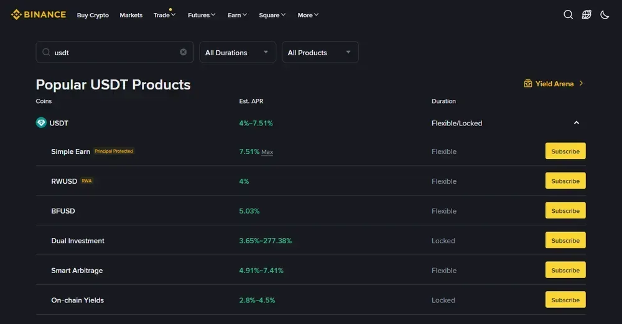Image resolution: width=622 pixels, height=324 pixels.
Task: Open the Earn menu
Action: (237, 15)
